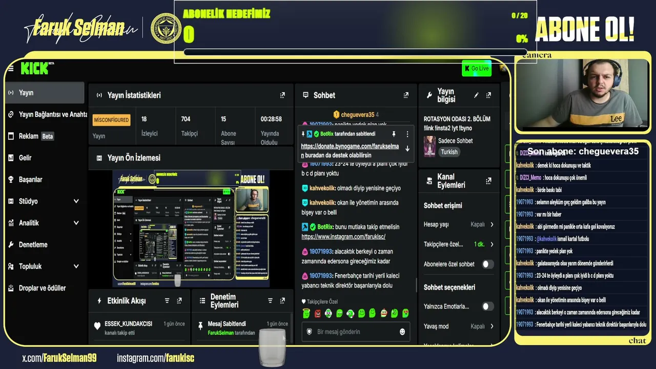Image resolution: width=656 pixels, height=369 pixels.
Task: Click the Yayın Ön İzlemesi panel icon
Action: [x=99, y=158]
